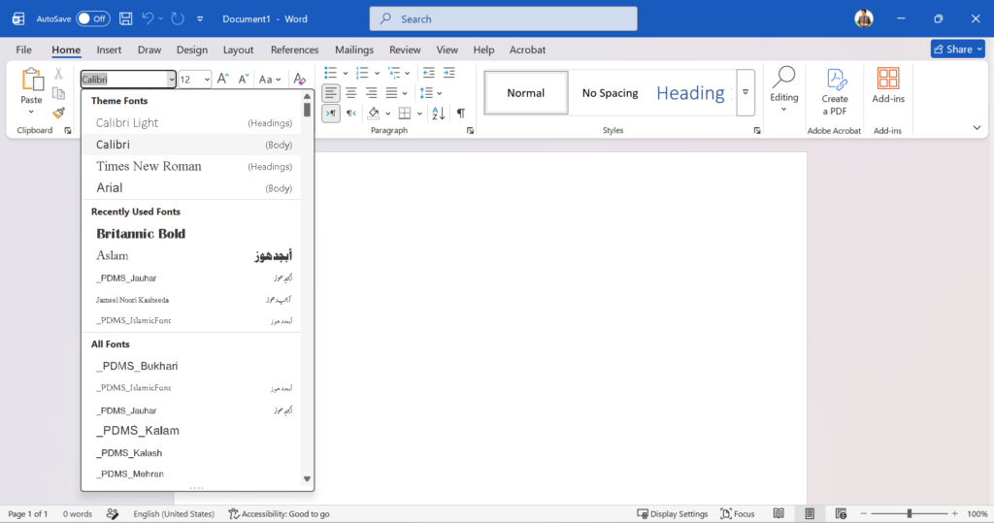The width and height of the screenshot is (994, 523).
Task: Apply the Heading style
Action: click(691, 93)
